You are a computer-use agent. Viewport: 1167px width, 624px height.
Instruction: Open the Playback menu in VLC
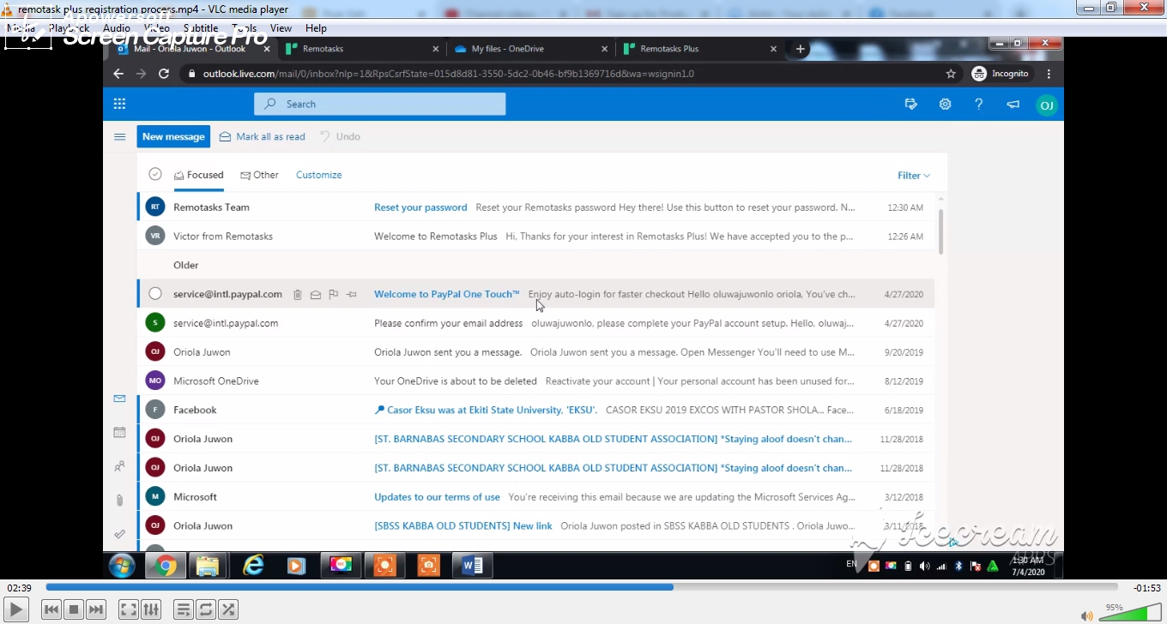(70, 27)
